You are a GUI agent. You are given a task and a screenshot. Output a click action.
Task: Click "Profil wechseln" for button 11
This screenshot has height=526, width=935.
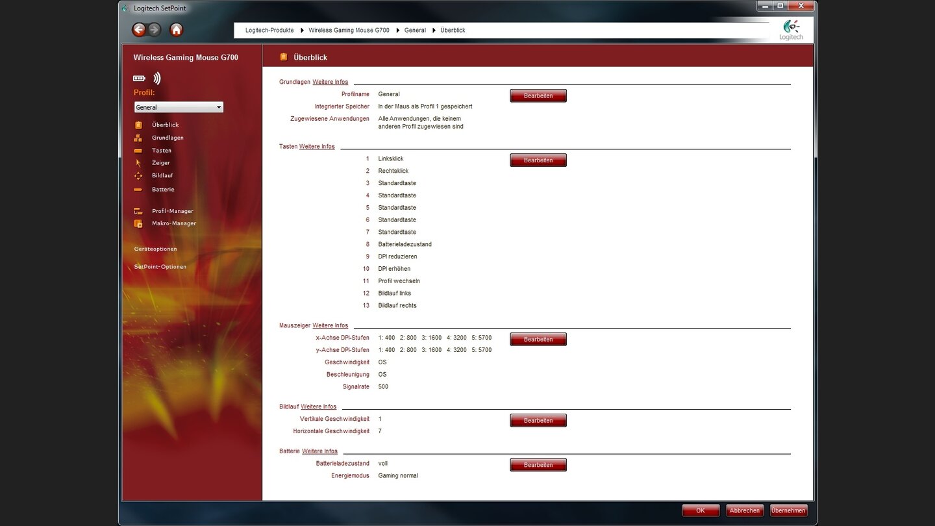pyautogui.click(x=399, y=281)
